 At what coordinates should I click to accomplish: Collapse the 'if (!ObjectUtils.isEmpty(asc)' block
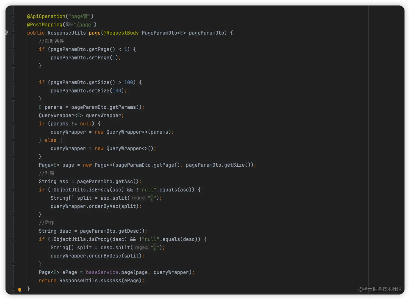[13, 190]
